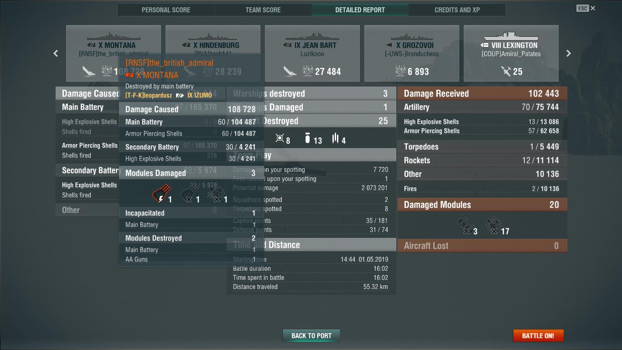This screenshot has height=350, width=622.
Task: Click the AA Guns row in tooltip
Action: (192, 259)
